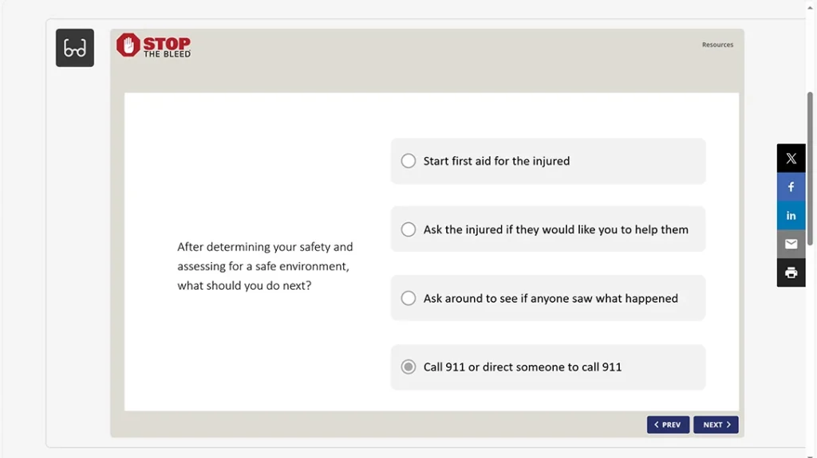Click the Stop the Bleed logo
817x458 pixels.
click(x=154, y=45)
